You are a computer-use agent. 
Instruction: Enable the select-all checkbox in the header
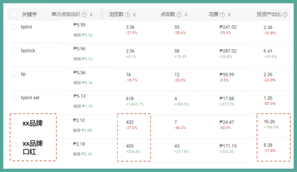point(14,13)
